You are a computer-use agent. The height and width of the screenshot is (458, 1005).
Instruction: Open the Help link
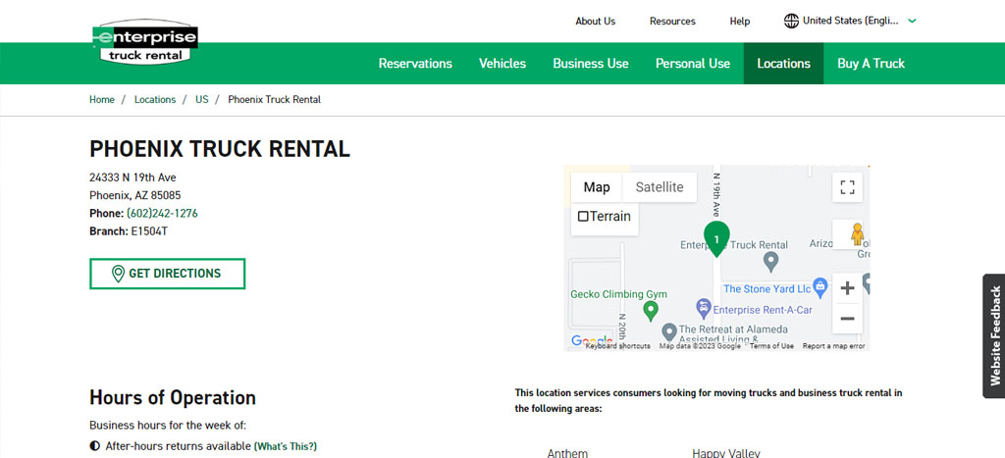(x=740, y=22)
